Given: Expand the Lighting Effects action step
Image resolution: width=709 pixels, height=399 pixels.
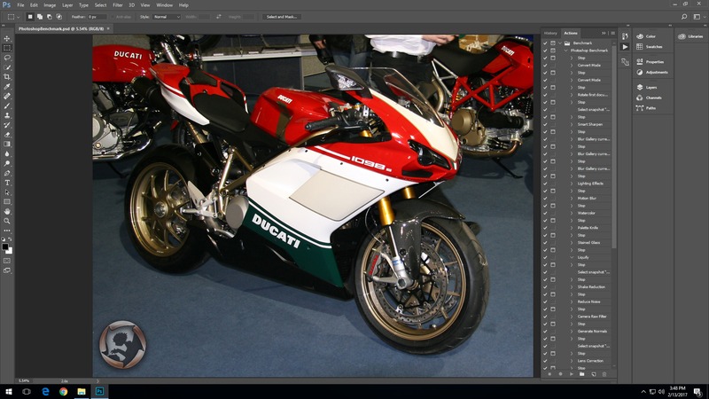Looking at the screenshot, I should tap(572, 183).
